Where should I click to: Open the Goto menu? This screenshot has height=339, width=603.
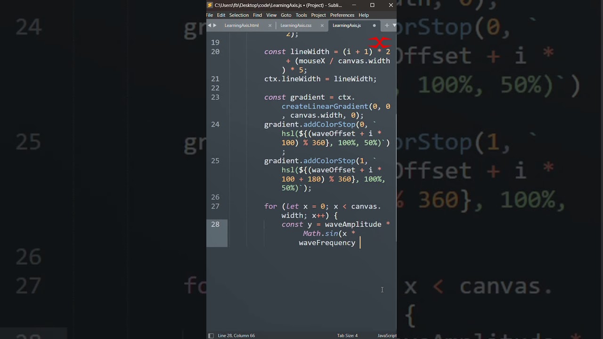(x=286, y=15)
